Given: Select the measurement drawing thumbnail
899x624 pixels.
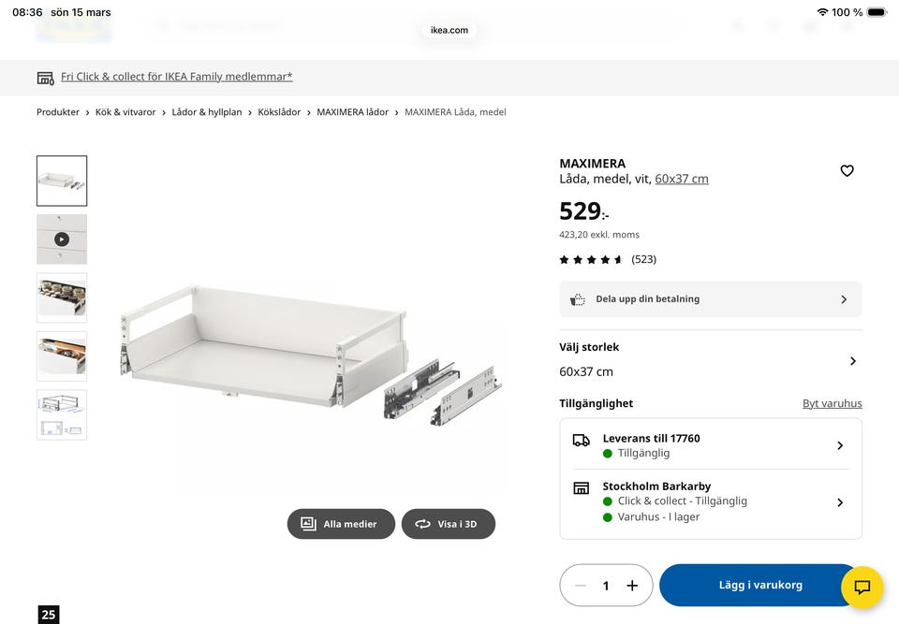Looking at the screenshot, I should pyautogui.click(x=62, y=414).
